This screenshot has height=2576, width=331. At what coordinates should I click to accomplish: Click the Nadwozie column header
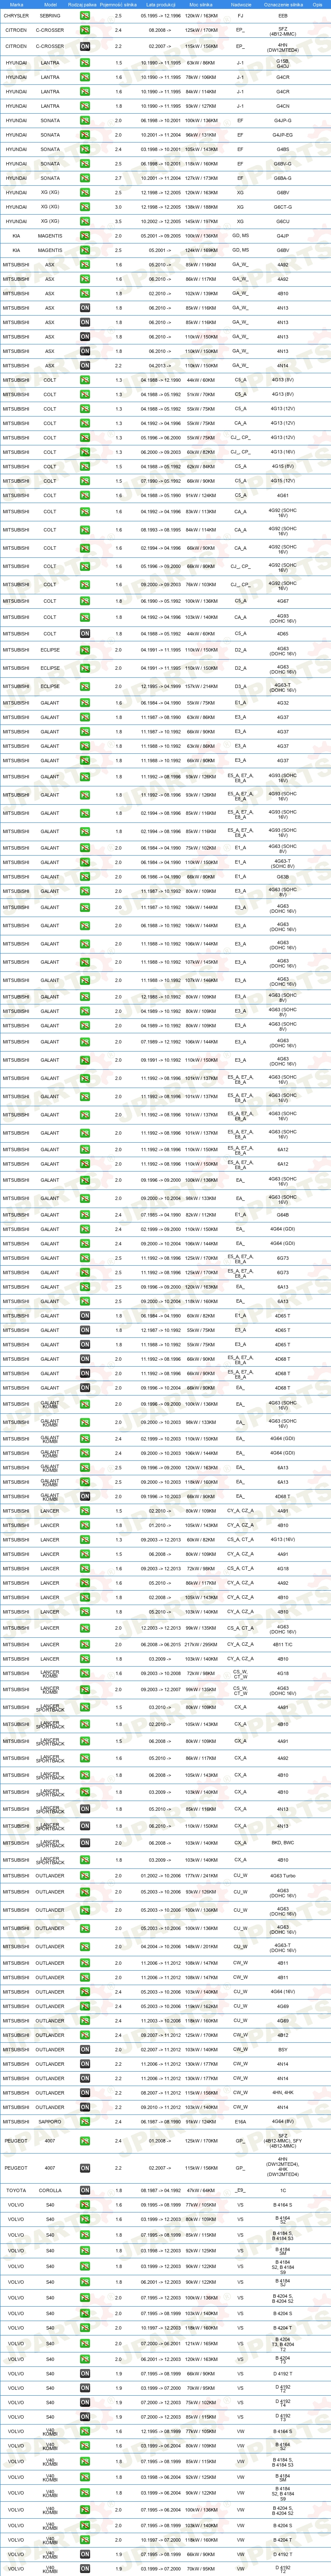(x=240, y=5)
